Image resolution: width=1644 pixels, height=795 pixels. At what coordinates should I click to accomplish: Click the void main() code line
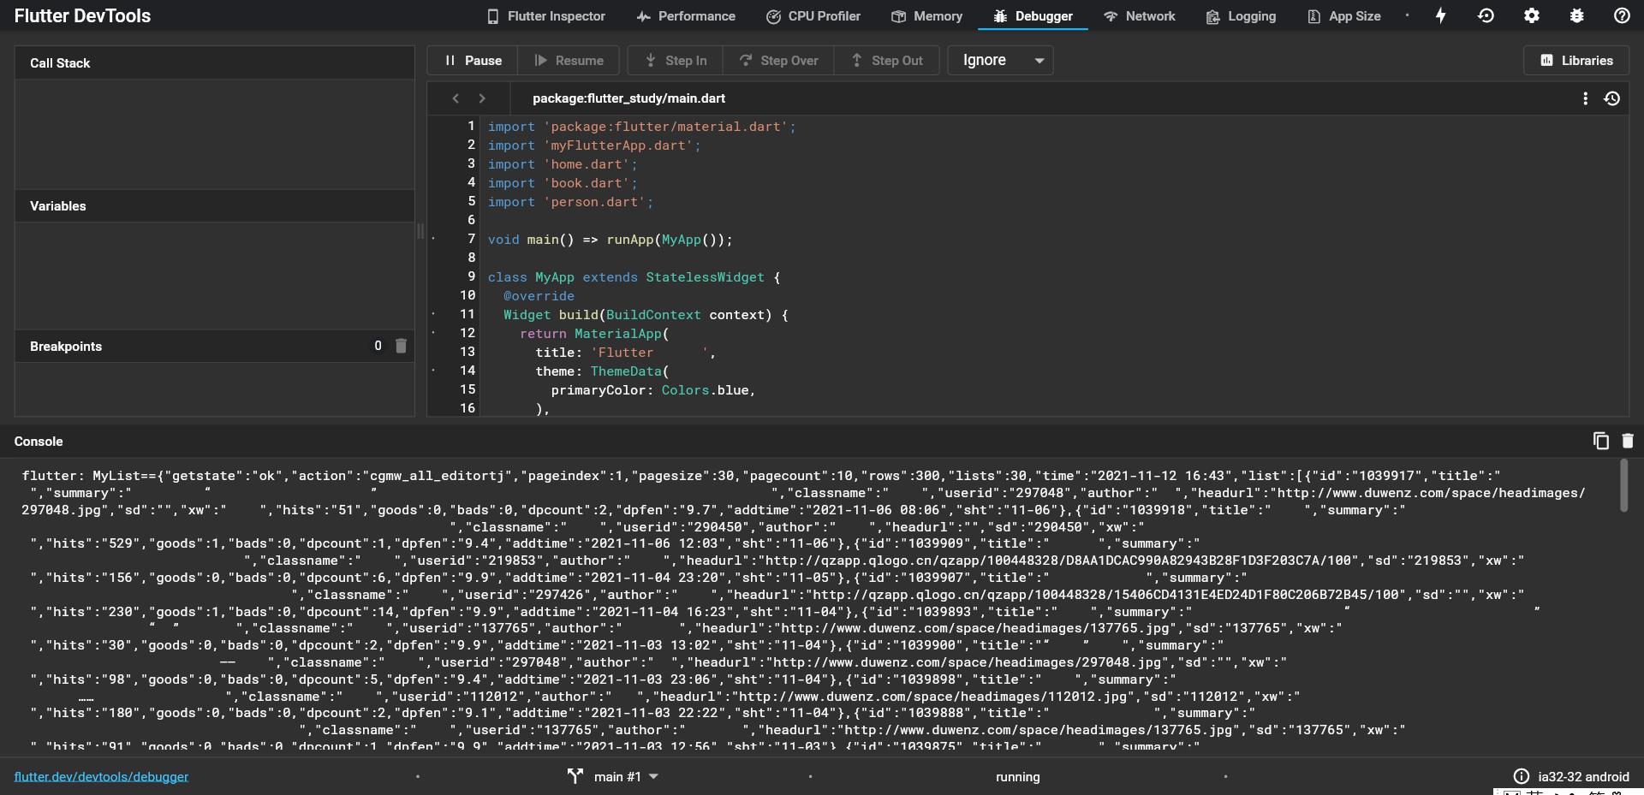point(611,240)
